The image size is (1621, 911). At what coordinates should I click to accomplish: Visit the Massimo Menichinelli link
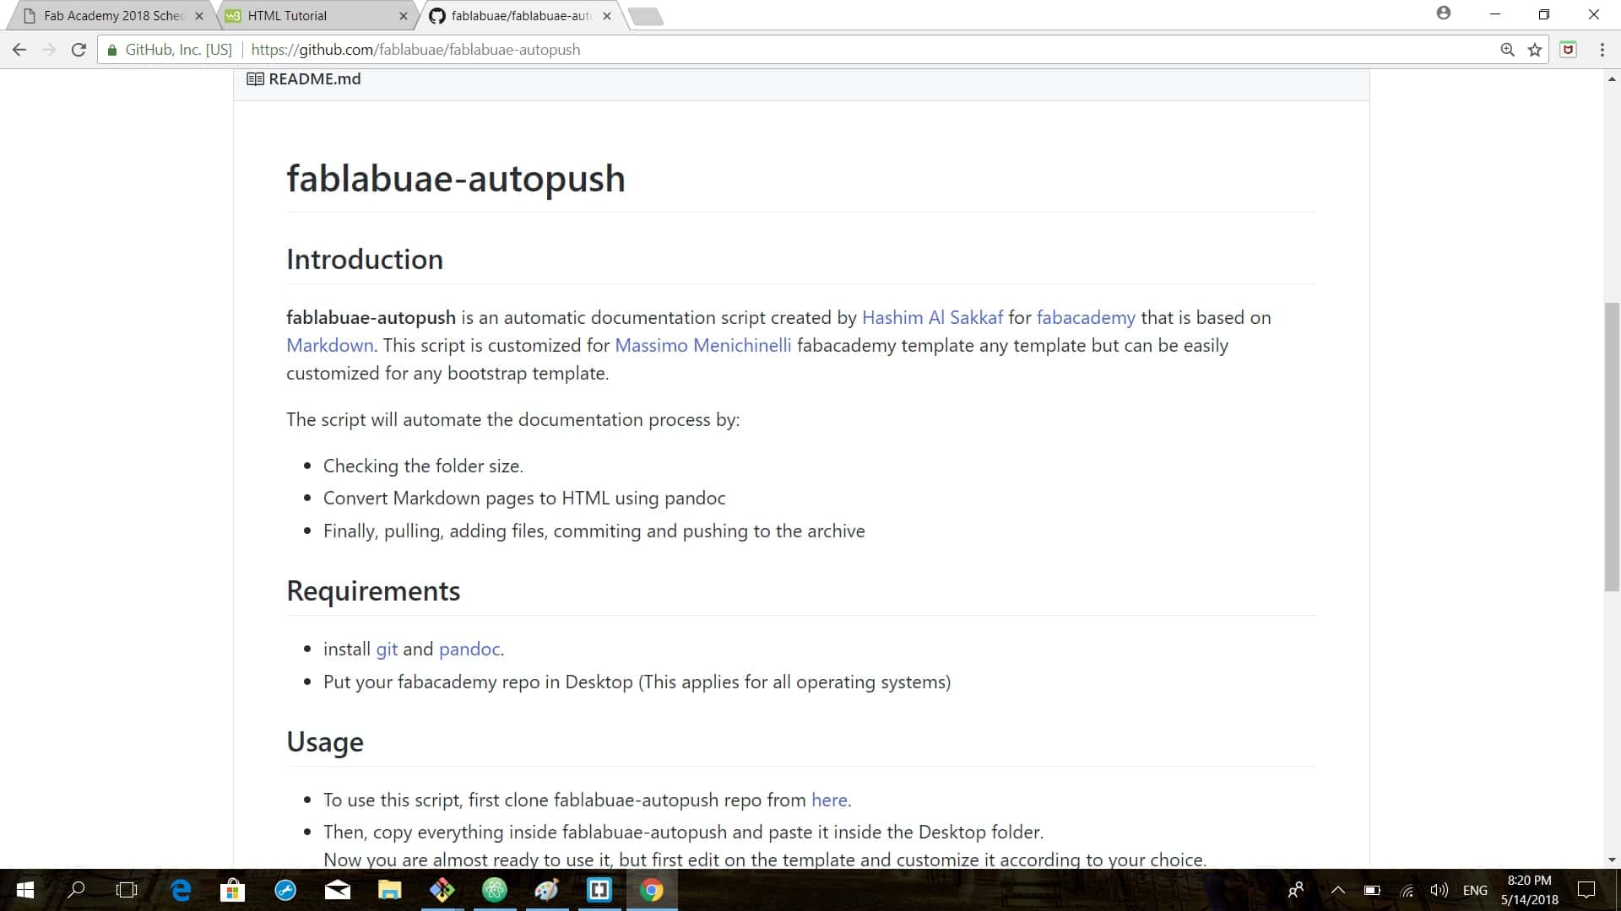click(703, 346)
